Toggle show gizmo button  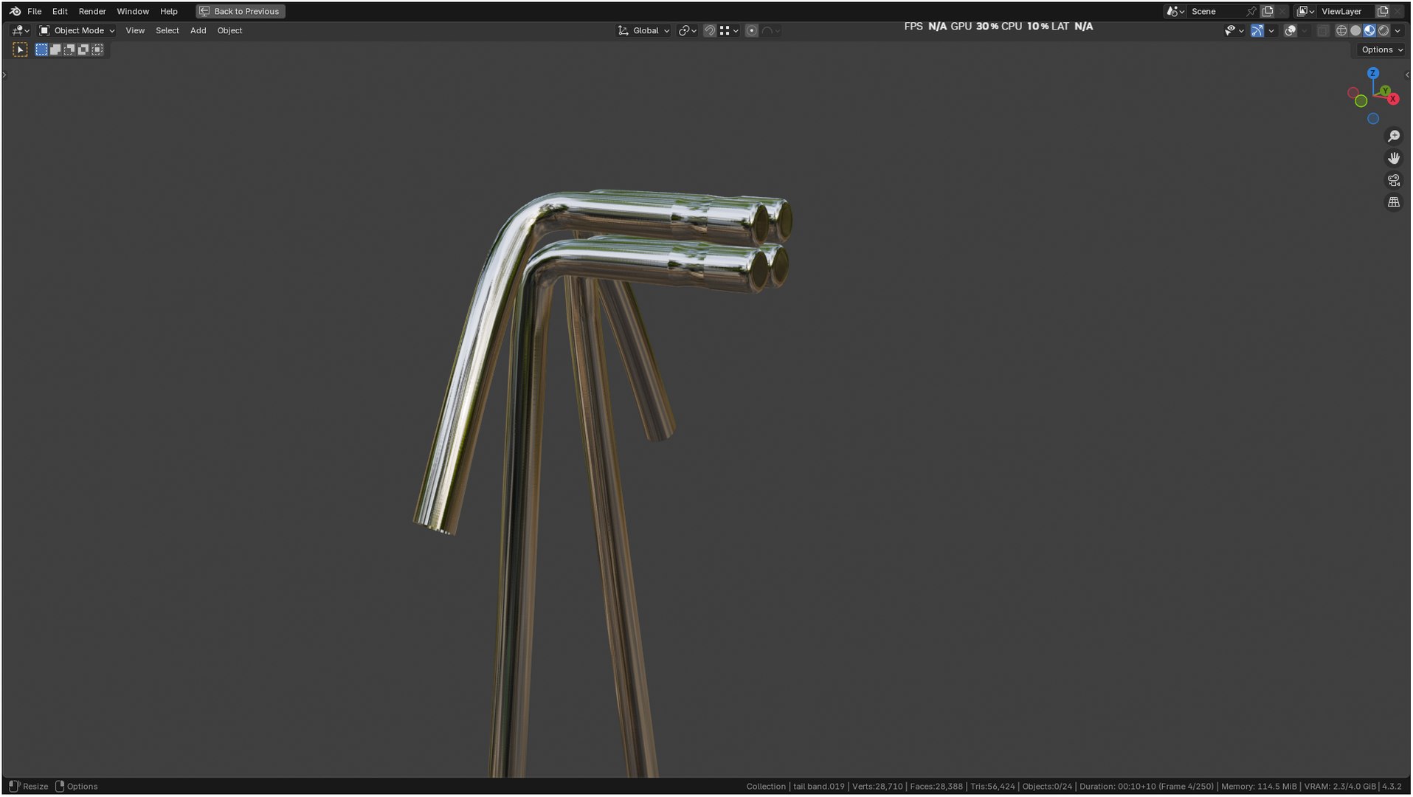(x=1257, y=31)
